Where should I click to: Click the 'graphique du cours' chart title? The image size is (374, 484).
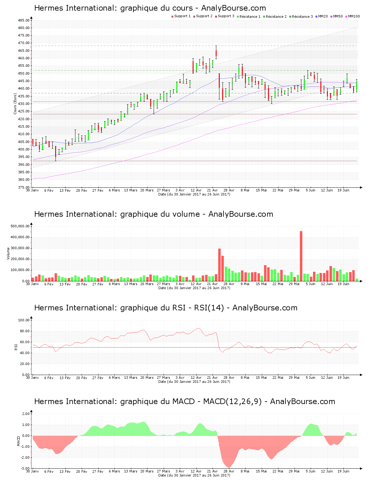(150, 8)
